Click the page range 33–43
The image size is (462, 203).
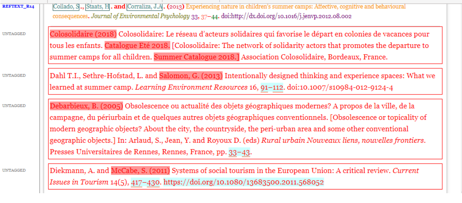click(239, 152)
